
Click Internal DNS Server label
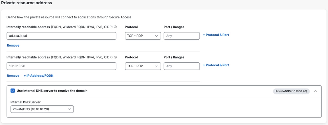pos(26,102)
